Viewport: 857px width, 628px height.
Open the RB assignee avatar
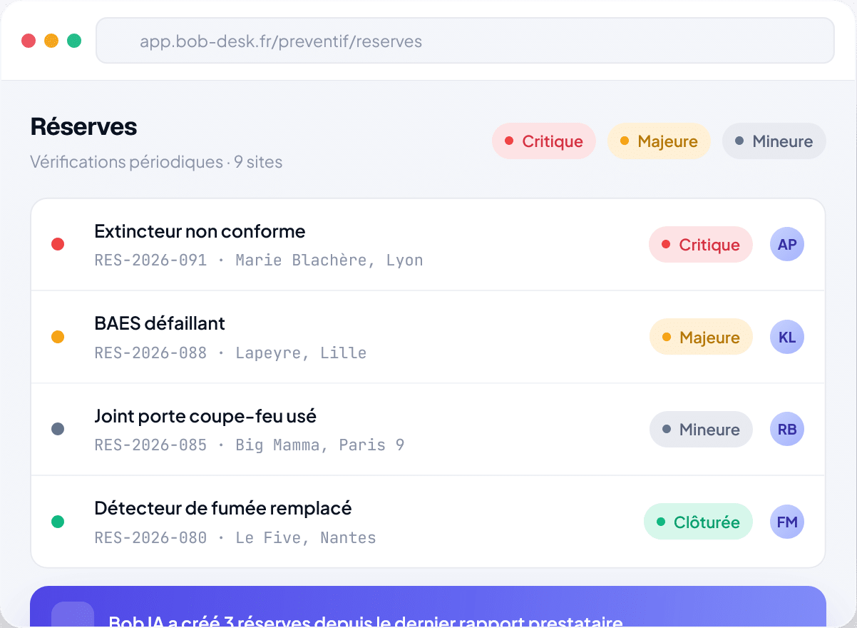(x=787, y=430)
